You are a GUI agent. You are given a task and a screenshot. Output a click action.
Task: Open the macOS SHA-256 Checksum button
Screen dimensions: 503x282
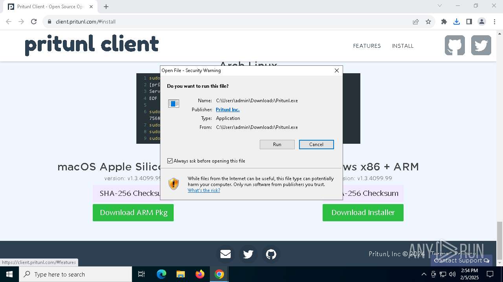coord(127,193)
